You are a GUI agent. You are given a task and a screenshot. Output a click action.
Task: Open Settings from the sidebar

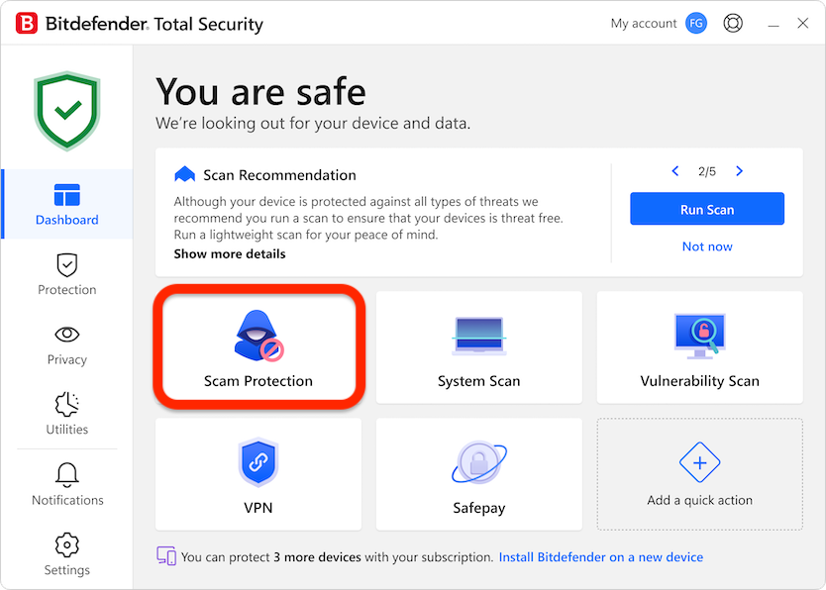pyautogui.click(x=66, y=554)
